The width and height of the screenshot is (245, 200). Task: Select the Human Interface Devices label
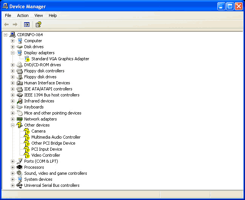[x=47, y=83]
